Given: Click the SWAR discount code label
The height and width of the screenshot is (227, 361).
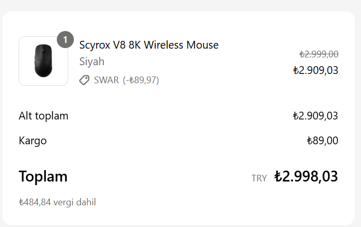Looking at the screenshot, I should 106,80.
